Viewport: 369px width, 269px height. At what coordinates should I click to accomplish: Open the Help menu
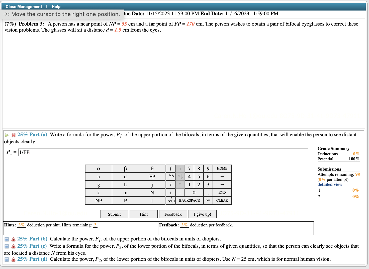[56, 7]
